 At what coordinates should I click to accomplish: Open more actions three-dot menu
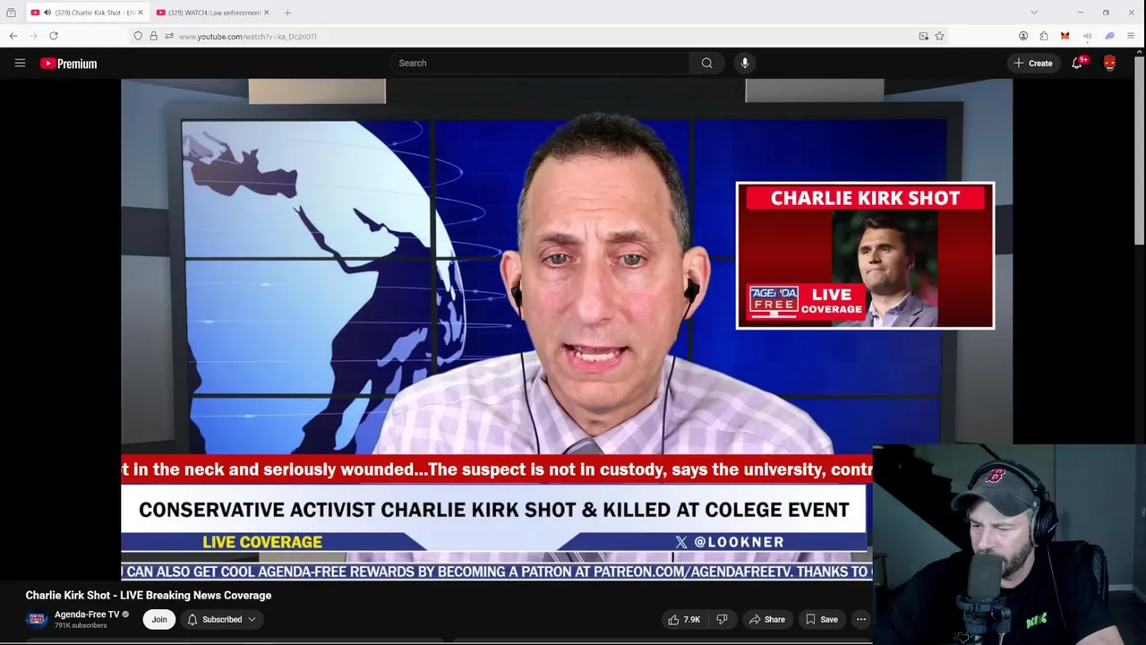coord(861,619)
